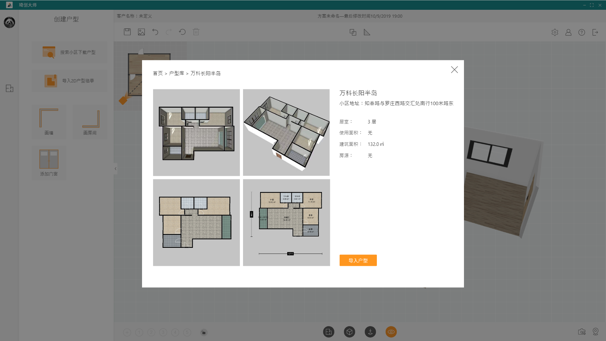606x341 pixels.
Task: Select the isometric 3D floor plan thumbnail
Action: [286, 132]
